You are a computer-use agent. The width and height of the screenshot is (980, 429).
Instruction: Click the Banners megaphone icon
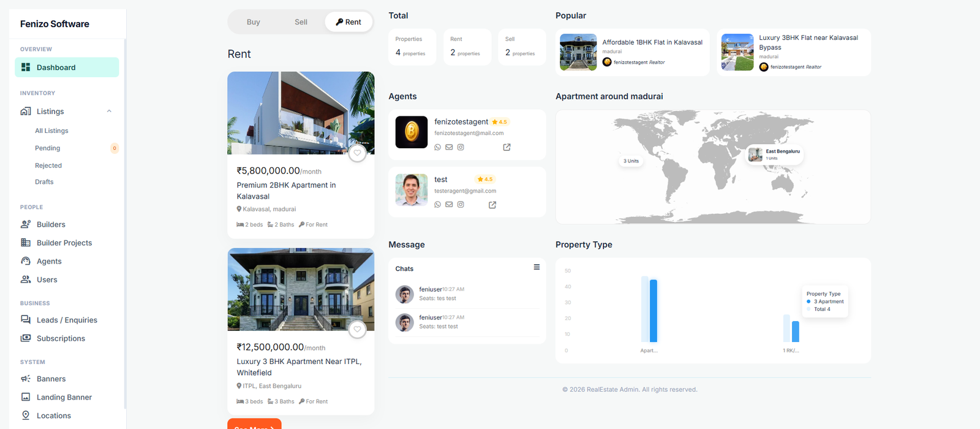click(x=26, y=379)
